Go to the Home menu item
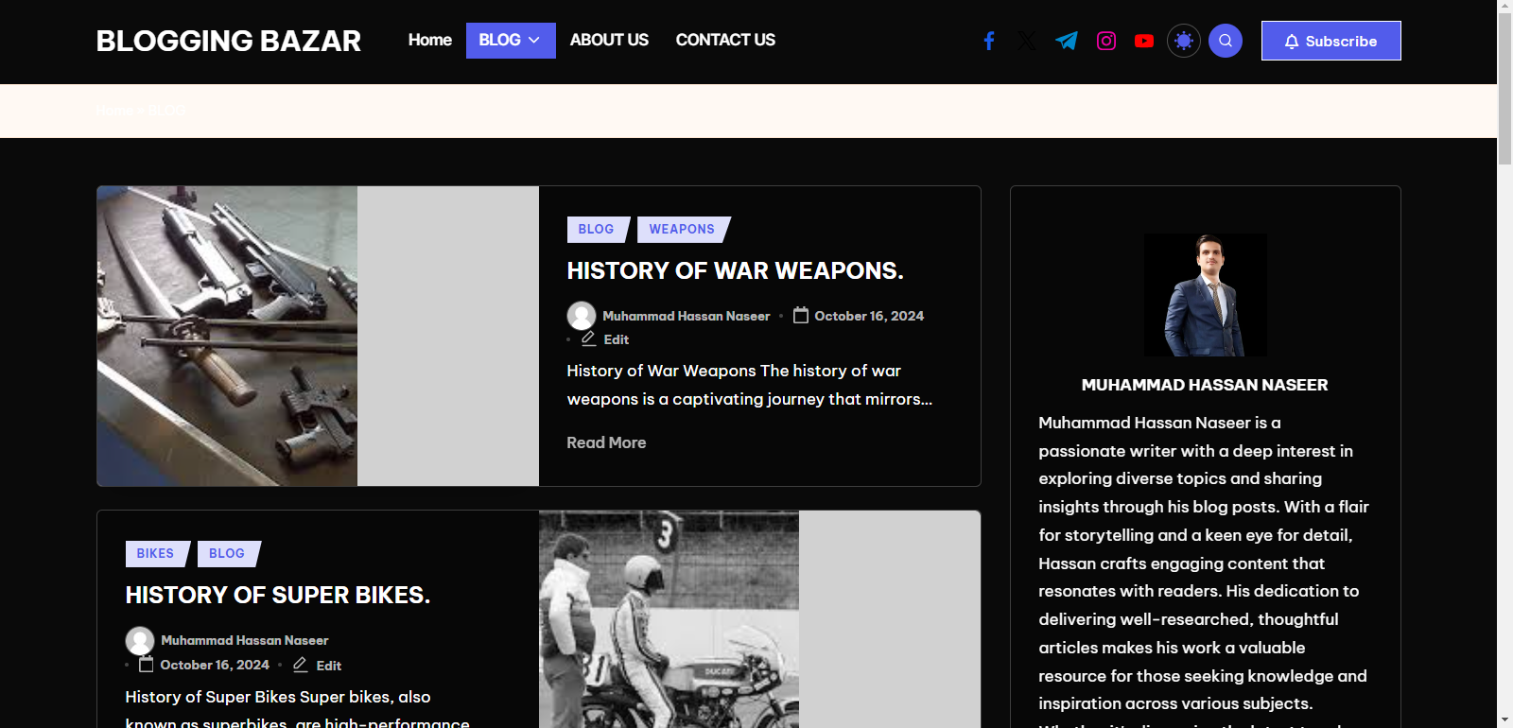Screen dimensions: 1513x728 pyautogui.click(x=429, y=40)
